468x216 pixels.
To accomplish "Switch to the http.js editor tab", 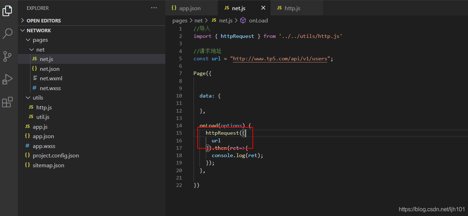I will coord(297,8).
